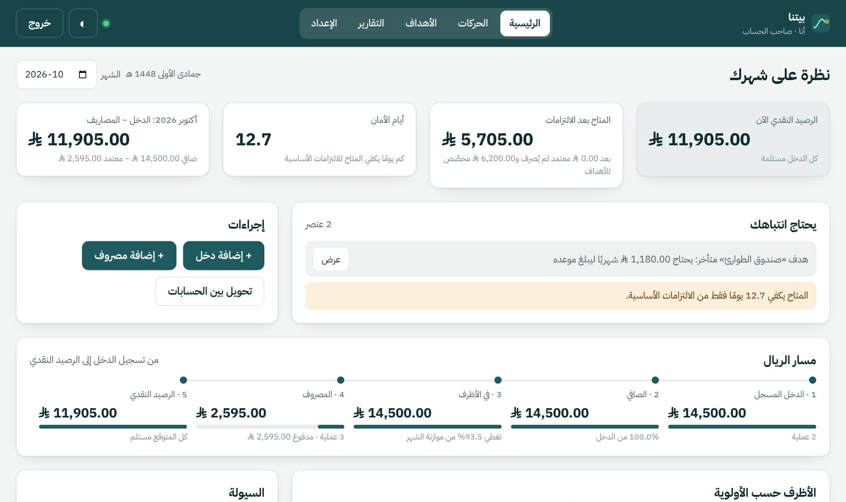This screenshot has height=502, width=846.
Task: Click the نظرة على شهرك heading
Action: tap(779, 75)
